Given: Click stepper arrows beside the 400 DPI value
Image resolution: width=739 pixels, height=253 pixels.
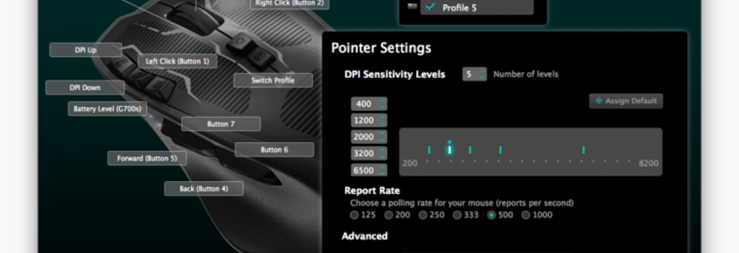Looking at the screenshot, I should point(382,104).
